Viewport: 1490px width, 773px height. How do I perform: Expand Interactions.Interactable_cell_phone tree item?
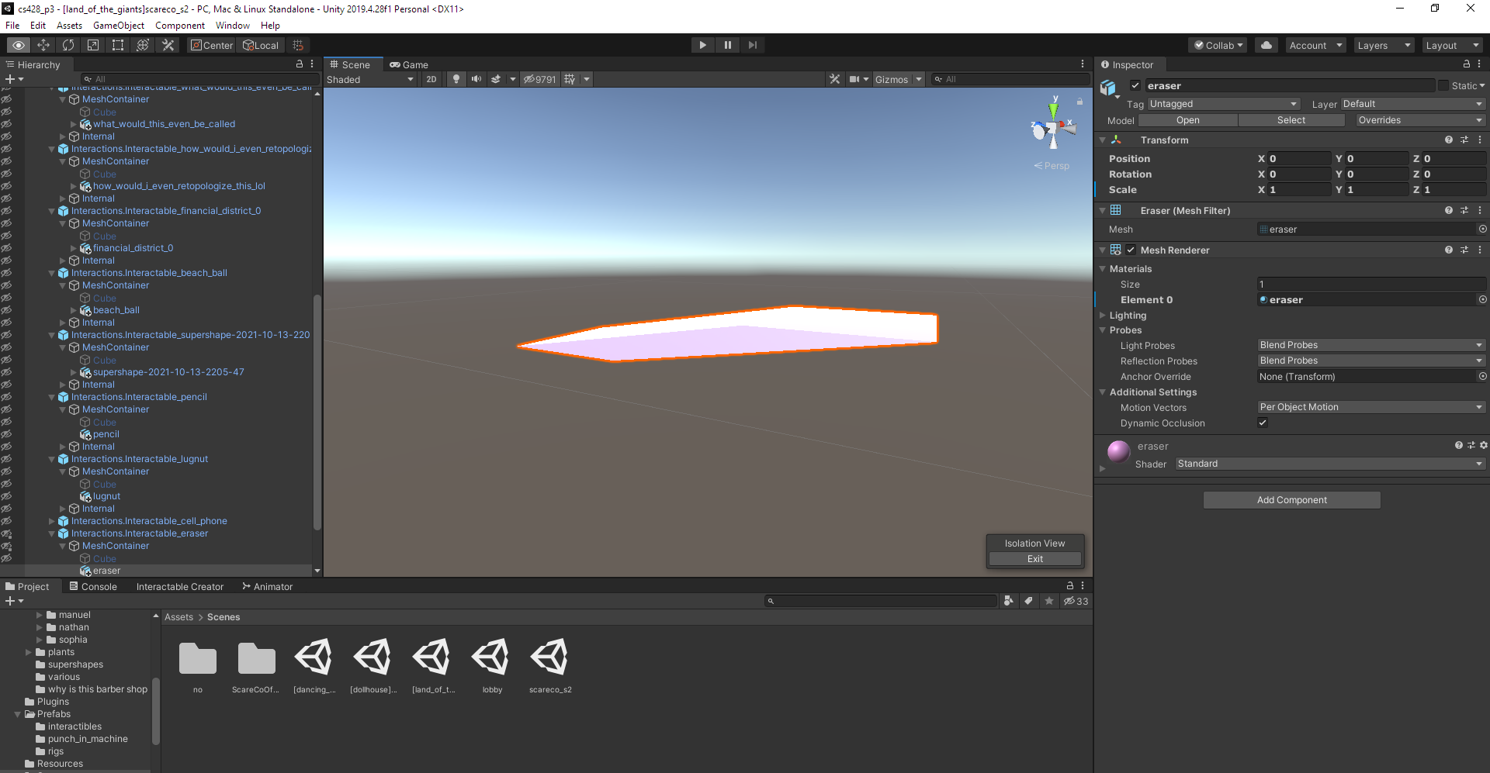click(52, 521)
